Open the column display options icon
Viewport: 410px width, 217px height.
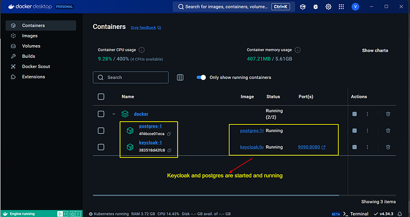point(180,77)
